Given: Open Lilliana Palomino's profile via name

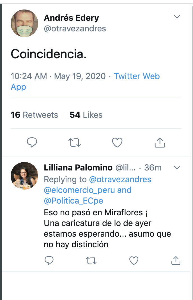Looking at the screenshot, I should pyautogui.click(x=78, y=168).
